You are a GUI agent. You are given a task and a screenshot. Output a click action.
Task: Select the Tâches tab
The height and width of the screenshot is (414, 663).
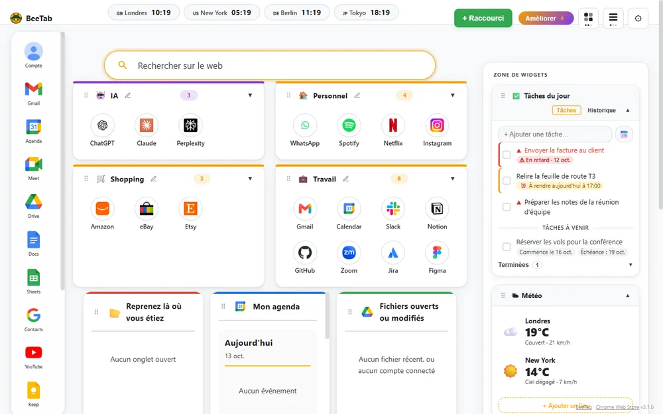pyautogui.click(x=566, y=110)
